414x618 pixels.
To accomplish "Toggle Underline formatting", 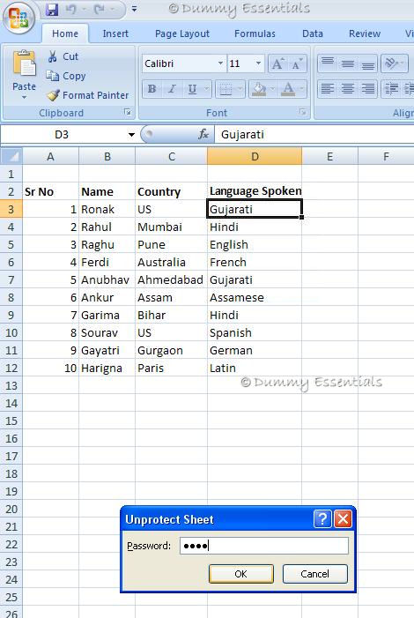I will pos(192,89).
